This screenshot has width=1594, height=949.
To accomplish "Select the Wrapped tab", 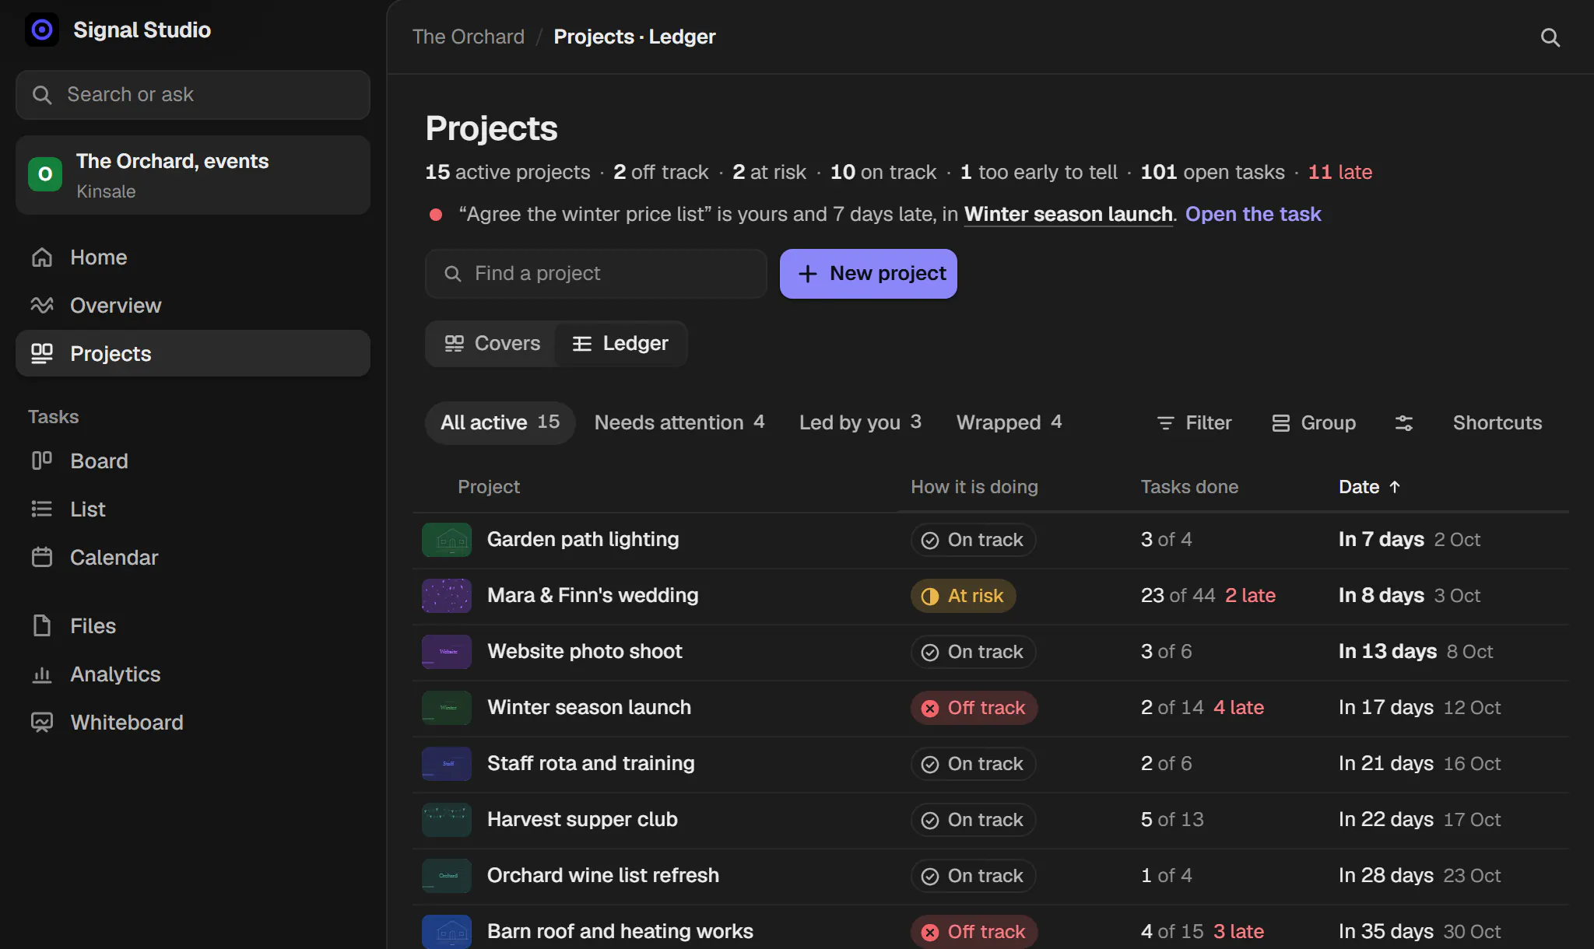I will click(1009, 423).
